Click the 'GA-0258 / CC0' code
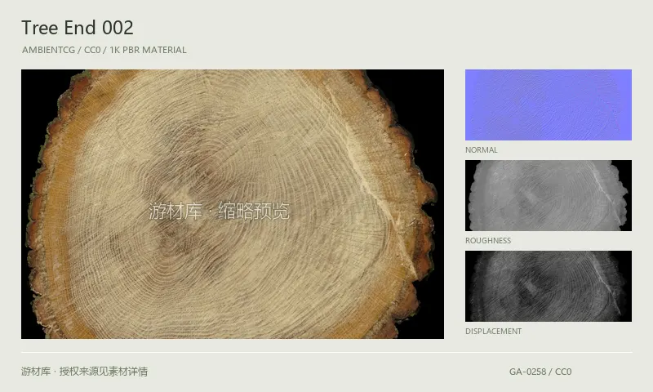The height and width of the screenshot is (392, 653). pyautogui.click(x=540, y=372)
